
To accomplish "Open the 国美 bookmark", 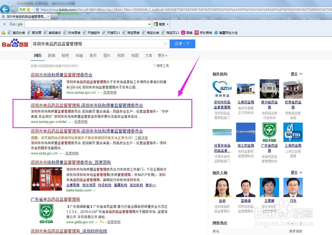I will pos(187,33).
